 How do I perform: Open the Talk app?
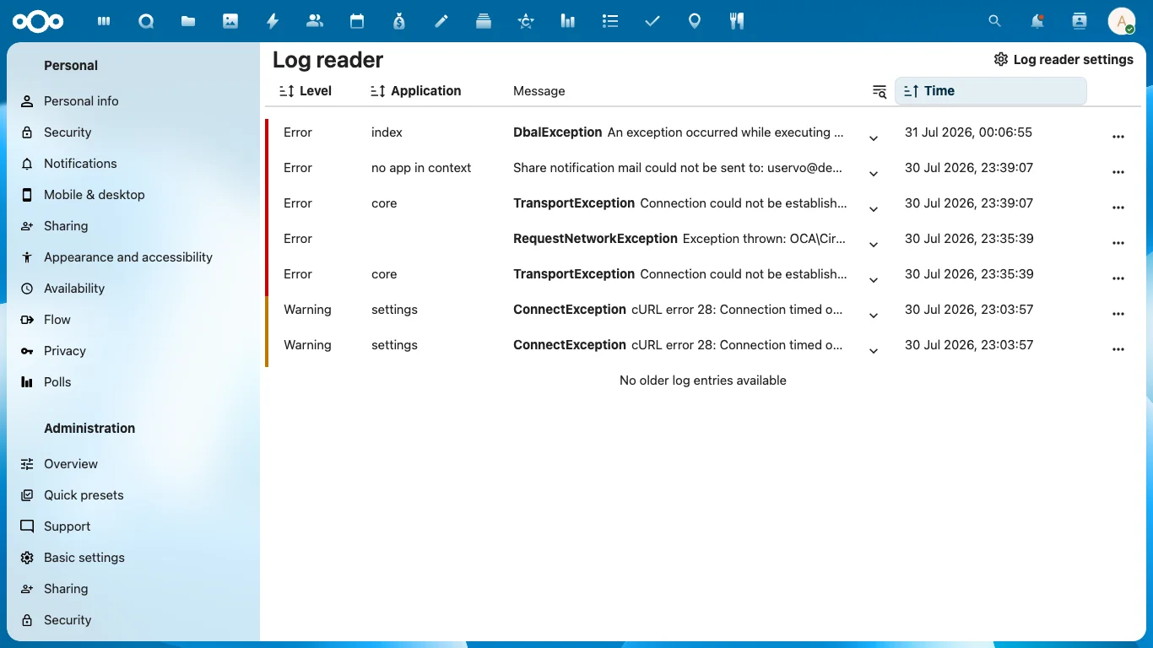click(146, 22)
